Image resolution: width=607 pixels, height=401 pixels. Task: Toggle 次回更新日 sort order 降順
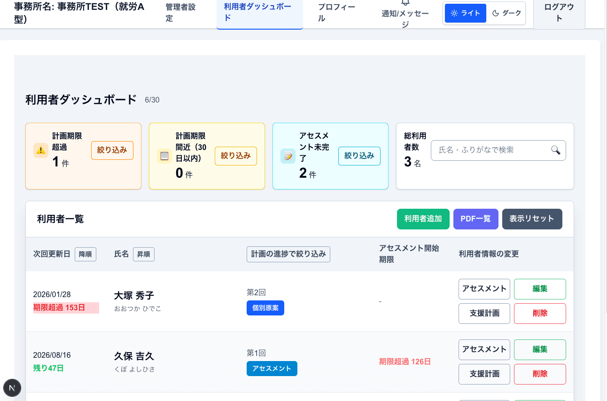[x=86, y=254]
